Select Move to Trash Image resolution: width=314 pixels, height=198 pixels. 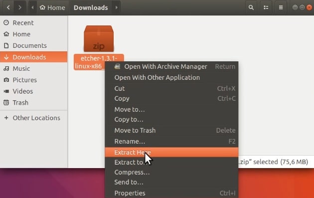click(171, 130)
